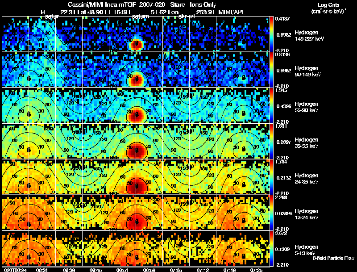Click the 3.672 color scale value
This screenshot has width=357, height=272.
[281, 233]
